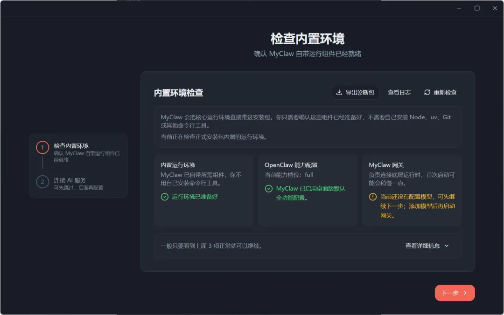
Task: Click the 运行环境已准备好 status text
Action: [195, 197]
